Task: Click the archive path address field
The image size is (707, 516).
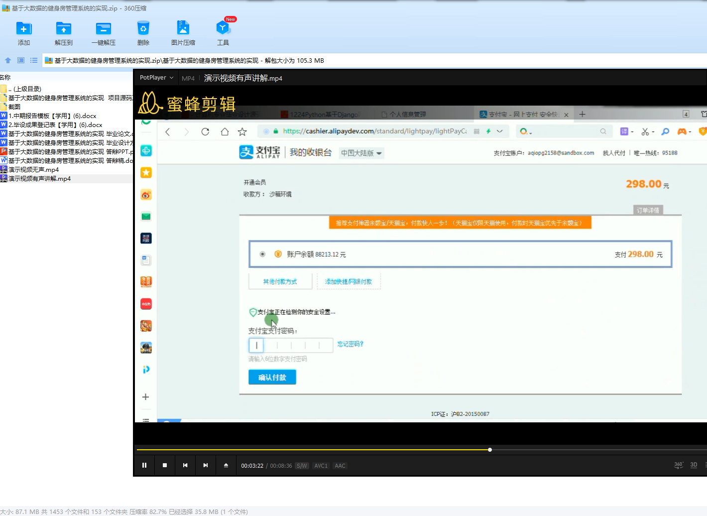Action: 374,60
